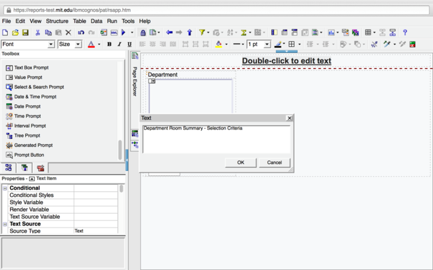
Task: Click the Filter funnel icon
Action: (202, 32)
